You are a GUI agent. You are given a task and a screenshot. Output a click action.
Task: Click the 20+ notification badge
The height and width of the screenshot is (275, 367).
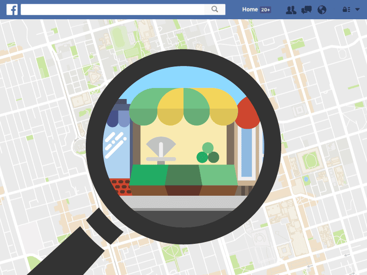266,10
